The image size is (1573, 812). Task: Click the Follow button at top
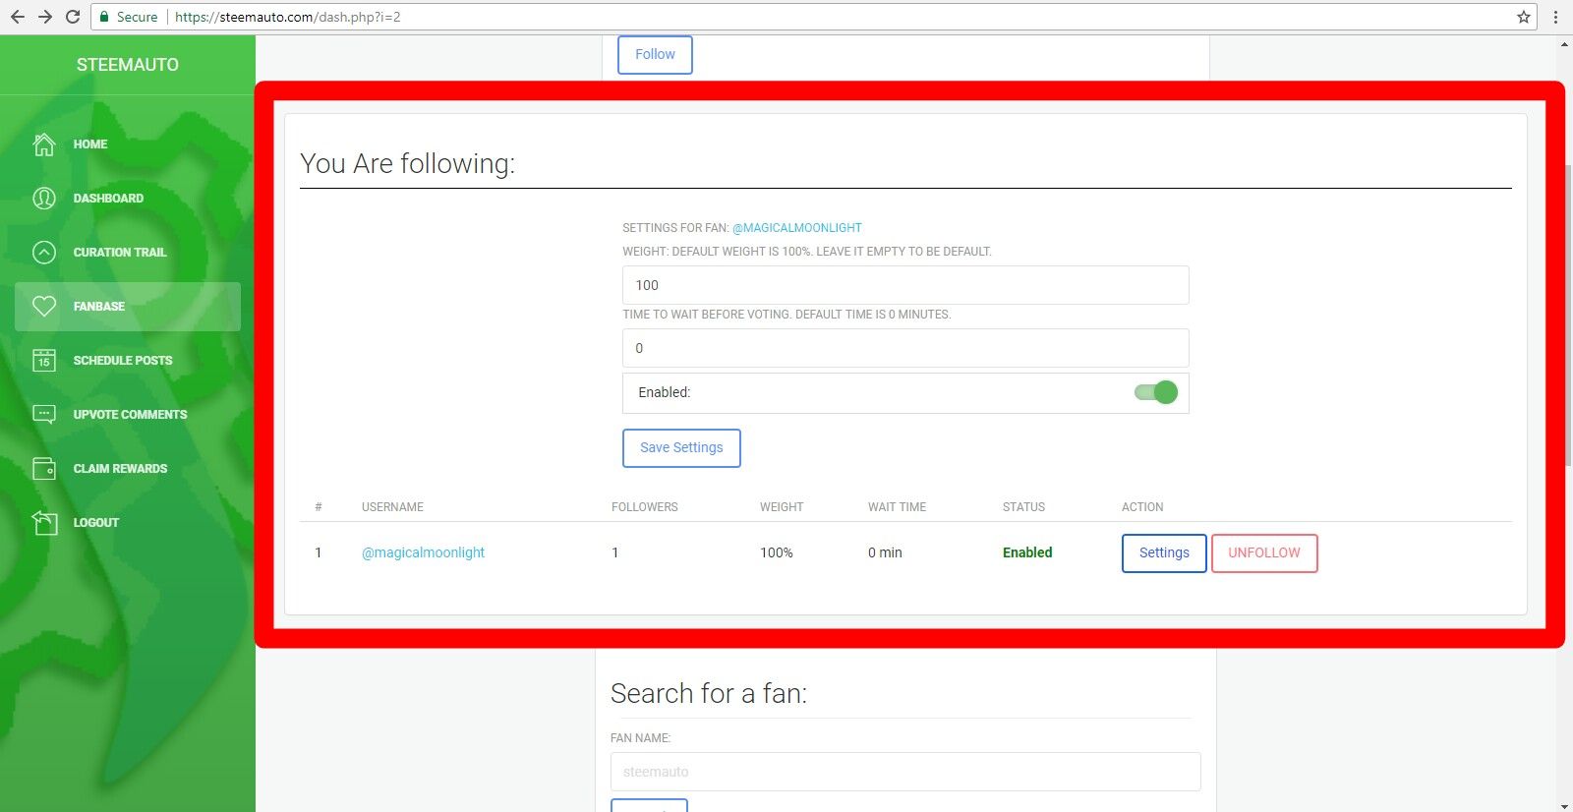pos(655,54)
